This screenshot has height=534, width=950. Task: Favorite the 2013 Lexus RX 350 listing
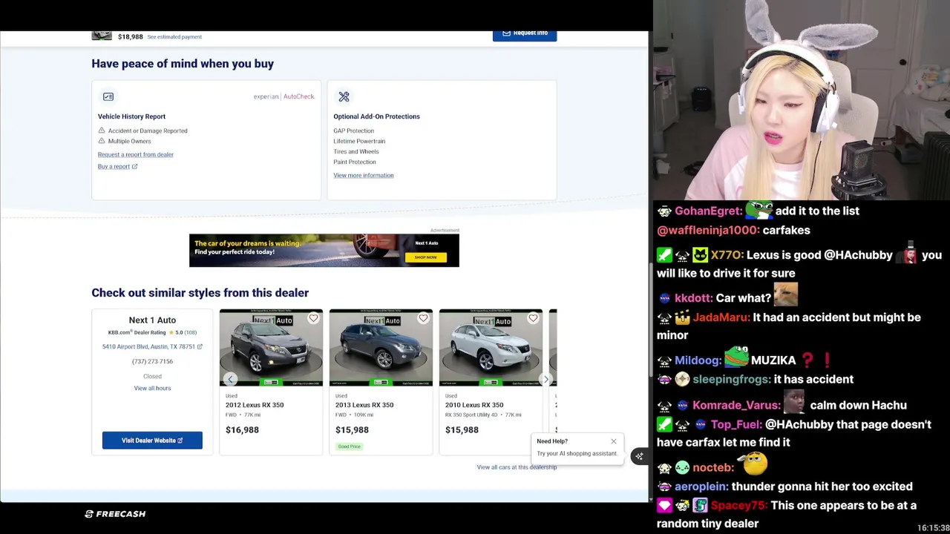423,318
